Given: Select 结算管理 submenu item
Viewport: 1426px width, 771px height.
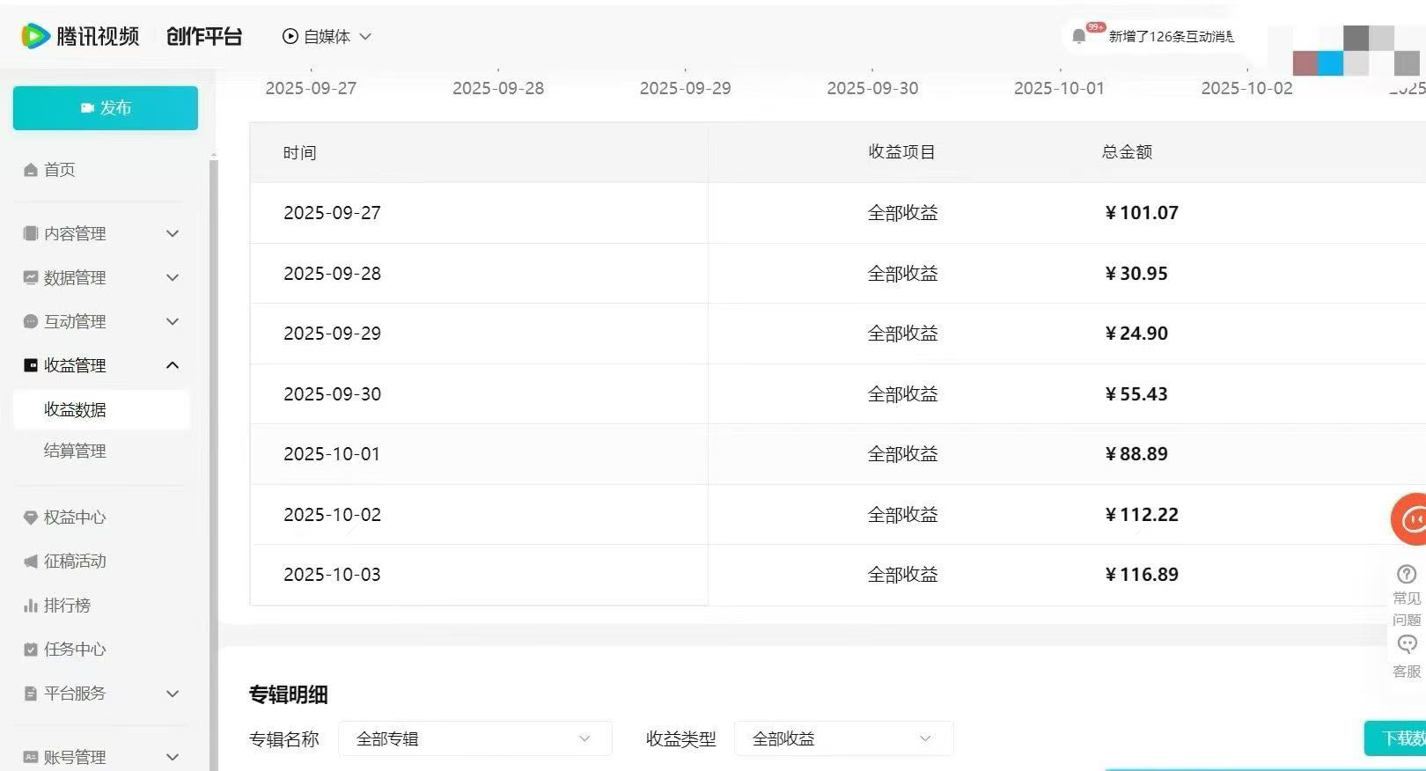Looking at the screenshot, I should 75,452.
